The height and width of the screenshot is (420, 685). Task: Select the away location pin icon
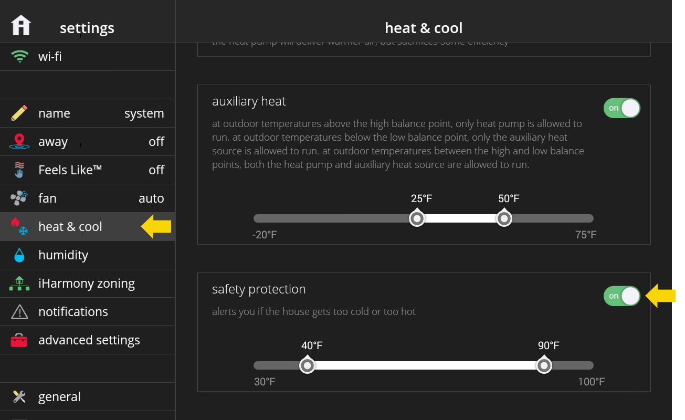(19, 142)
